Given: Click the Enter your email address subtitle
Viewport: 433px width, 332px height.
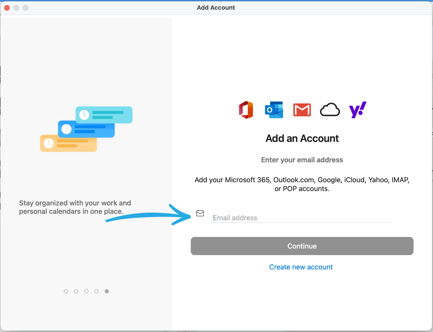Looking at the screenshot, I should tap(302, 160).
